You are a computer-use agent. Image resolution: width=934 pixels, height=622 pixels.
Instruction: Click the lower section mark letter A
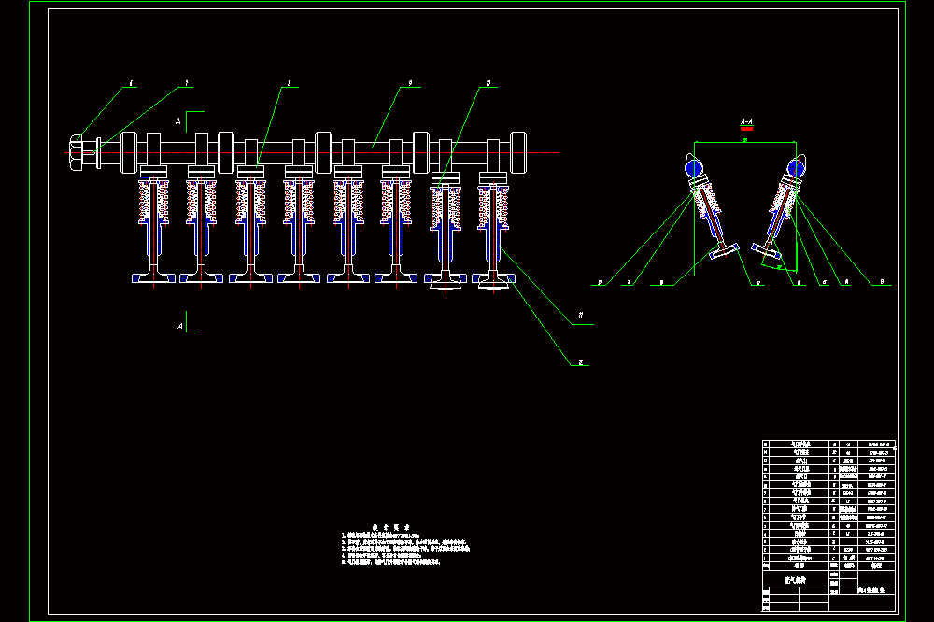point(180,326)
